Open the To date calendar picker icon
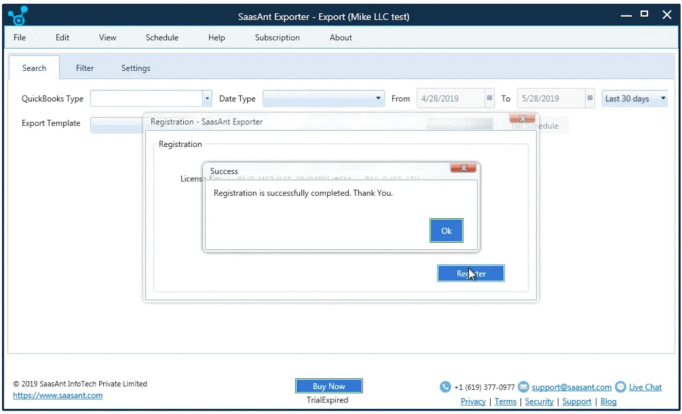The height and width of the screenshot is (414, 682). (590, 98)
